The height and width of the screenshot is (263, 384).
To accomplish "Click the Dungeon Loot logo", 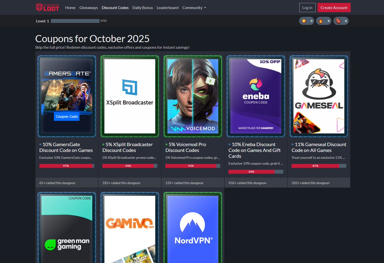I will [x=47, y=7].
